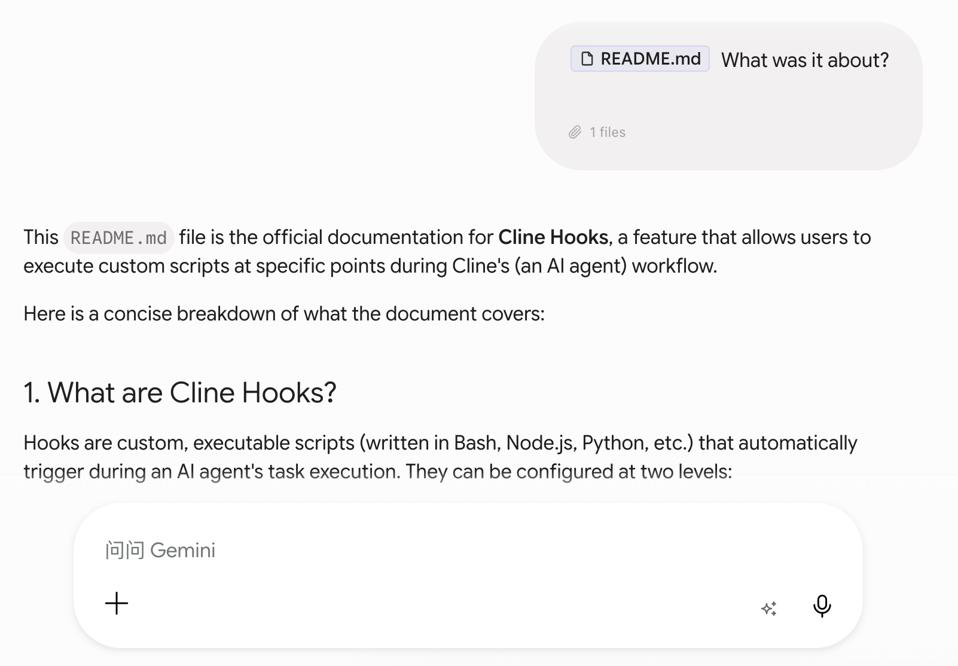Click the "What was it about?" message text
The width and height of the screenshot is (958, 666).
(805, 60)
